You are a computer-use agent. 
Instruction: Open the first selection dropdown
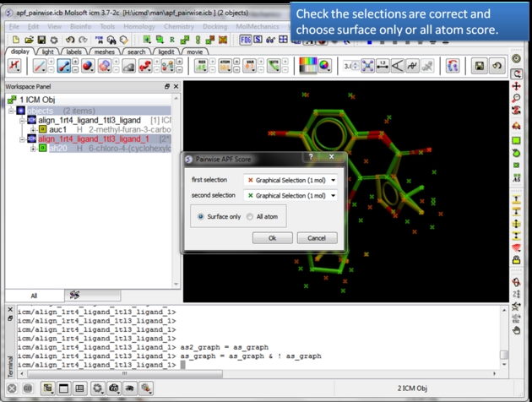(290, 180)
